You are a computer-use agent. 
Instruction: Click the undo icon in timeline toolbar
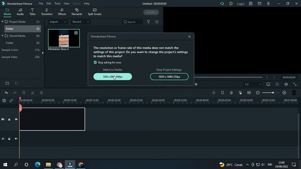(6, 93)
